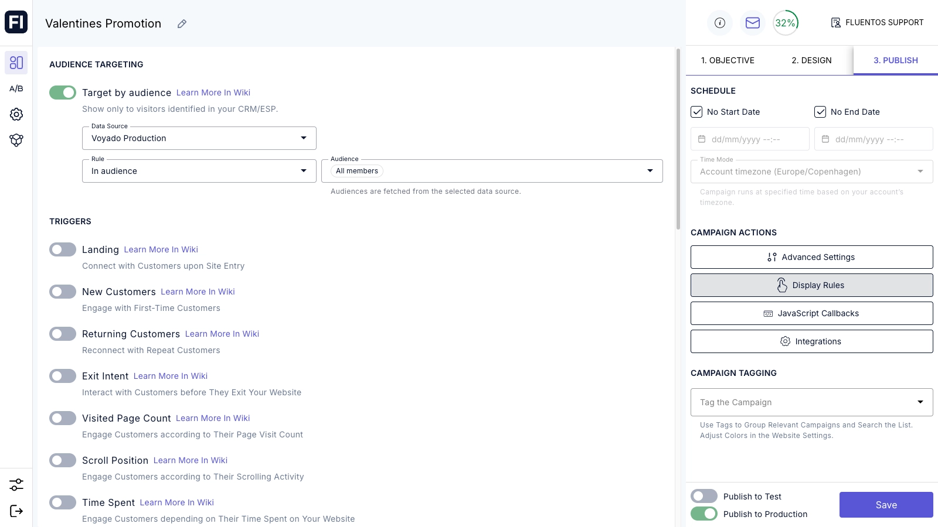Screen dimensions: 938x527
Task: Open the Time Mode dropdown
Action: [x=812, y=172]
